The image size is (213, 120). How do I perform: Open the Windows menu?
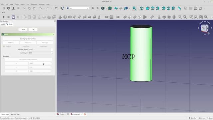tap(41, 4)
